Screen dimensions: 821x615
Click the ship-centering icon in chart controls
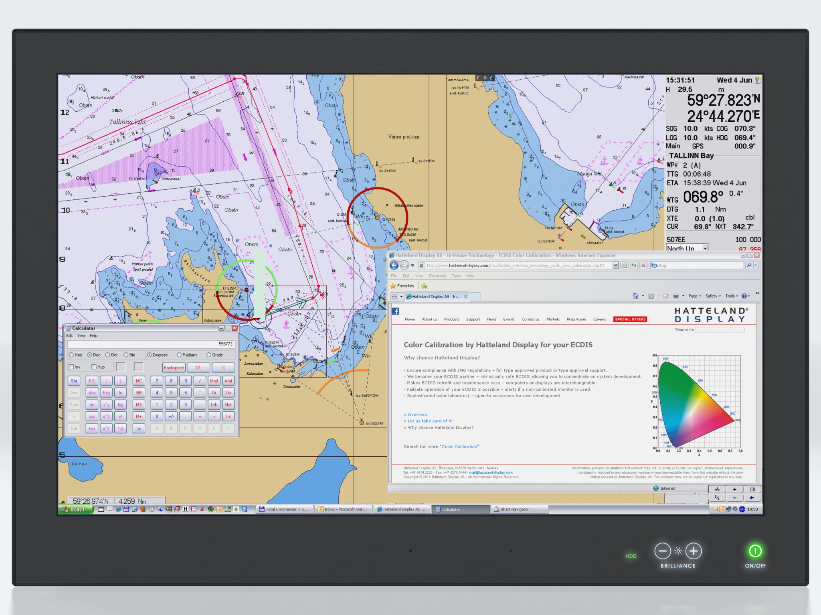(x=717, y=489)
